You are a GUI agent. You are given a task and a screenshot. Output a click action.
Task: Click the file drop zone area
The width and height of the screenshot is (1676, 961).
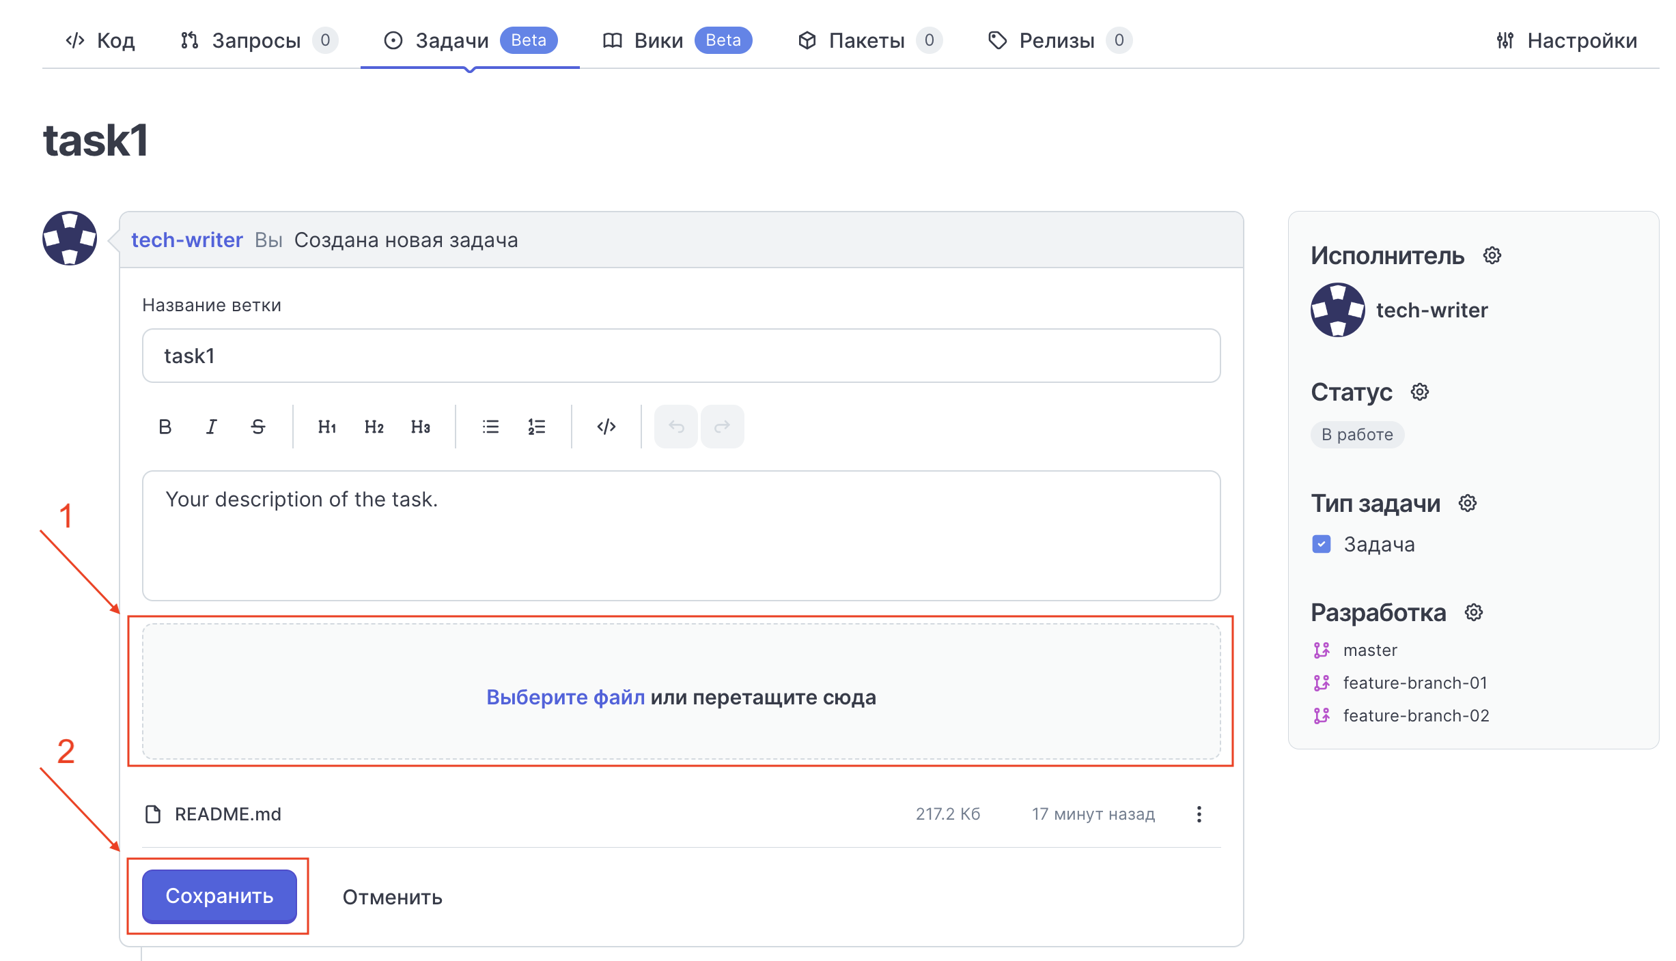click(x=681, y=691)
